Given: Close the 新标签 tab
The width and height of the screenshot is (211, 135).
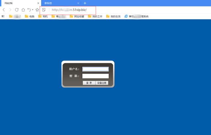Looking at the screenshot, I should click(78, 3).
